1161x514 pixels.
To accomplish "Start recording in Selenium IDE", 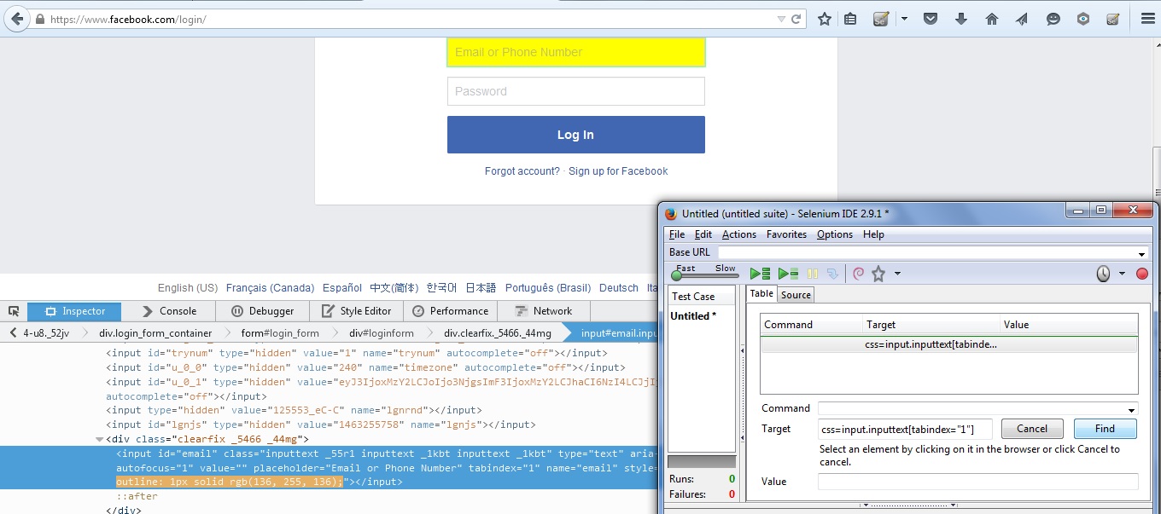I will click(x=1141, y=274).
